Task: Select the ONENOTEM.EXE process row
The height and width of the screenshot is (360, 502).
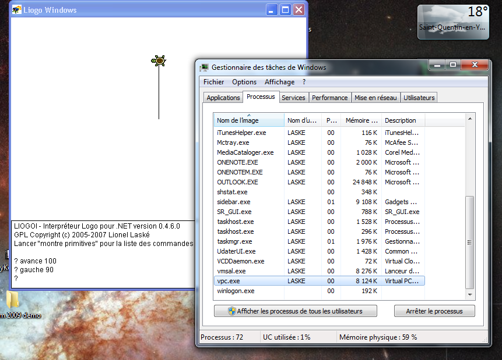Action: click(x=319, y=172)
